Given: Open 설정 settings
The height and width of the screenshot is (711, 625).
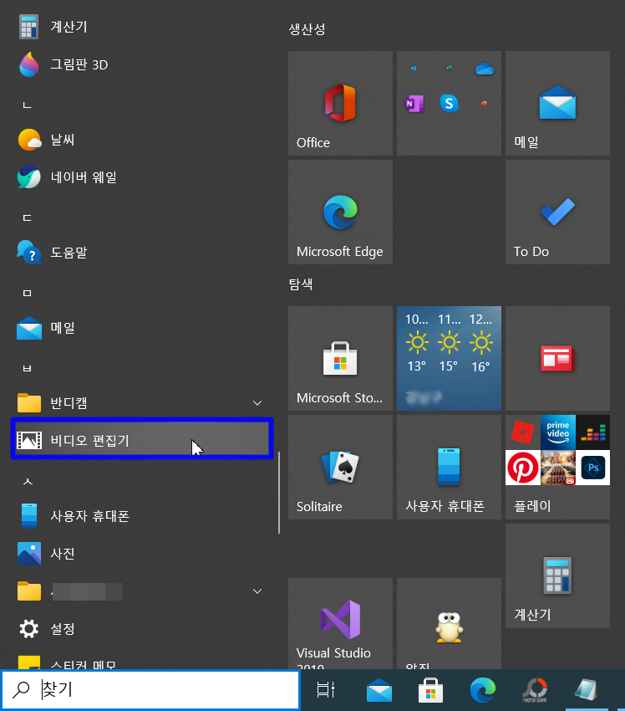Looking at the screenshot, I should (142, 629).
